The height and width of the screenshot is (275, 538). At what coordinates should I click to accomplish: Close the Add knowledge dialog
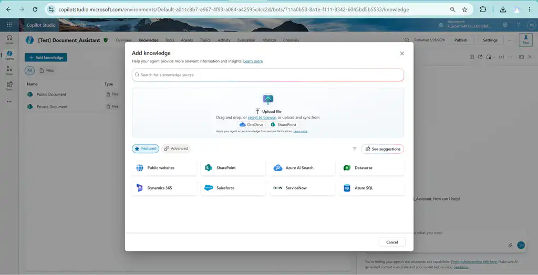[x=402, y=54]
